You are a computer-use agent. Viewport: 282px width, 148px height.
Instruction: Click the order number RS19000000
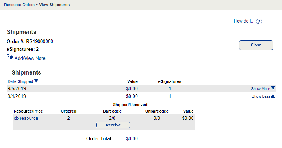pos(40,41)
